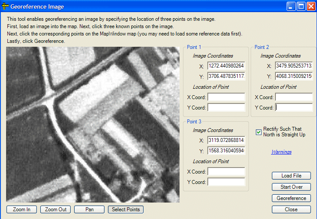Click the Zoom In button
317x219 pixels.
click(22, 209)
